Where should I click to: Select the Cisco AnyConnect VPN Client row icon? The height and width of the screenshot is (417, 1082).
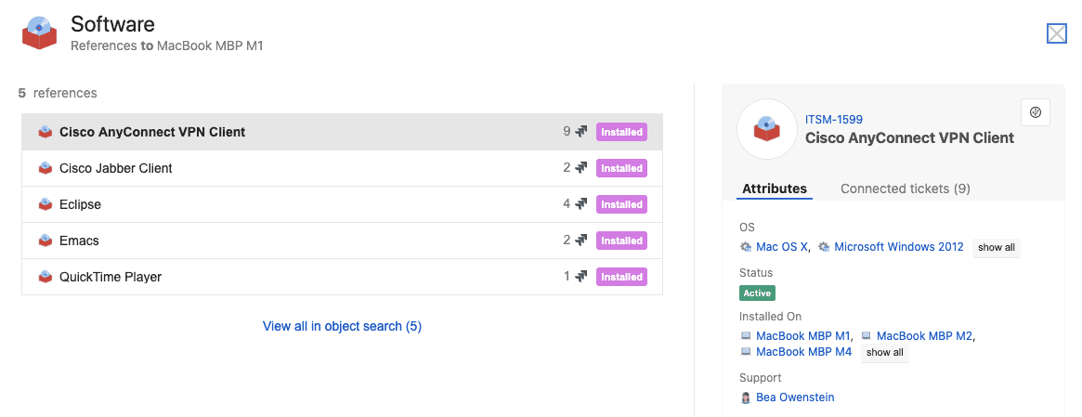coord(46,132)
